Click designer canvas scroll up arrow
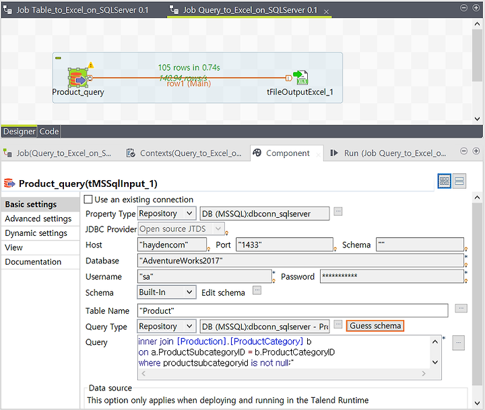This screenshot has height=410, width=485. click(x=477, y=24)
